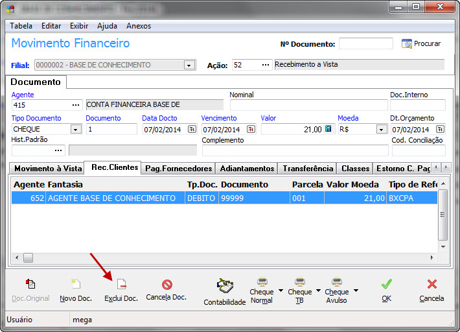The width and height of the screenshot is (460, 332).
Task: Confirm with the green OK checkmark
Action: coord(386,284)
